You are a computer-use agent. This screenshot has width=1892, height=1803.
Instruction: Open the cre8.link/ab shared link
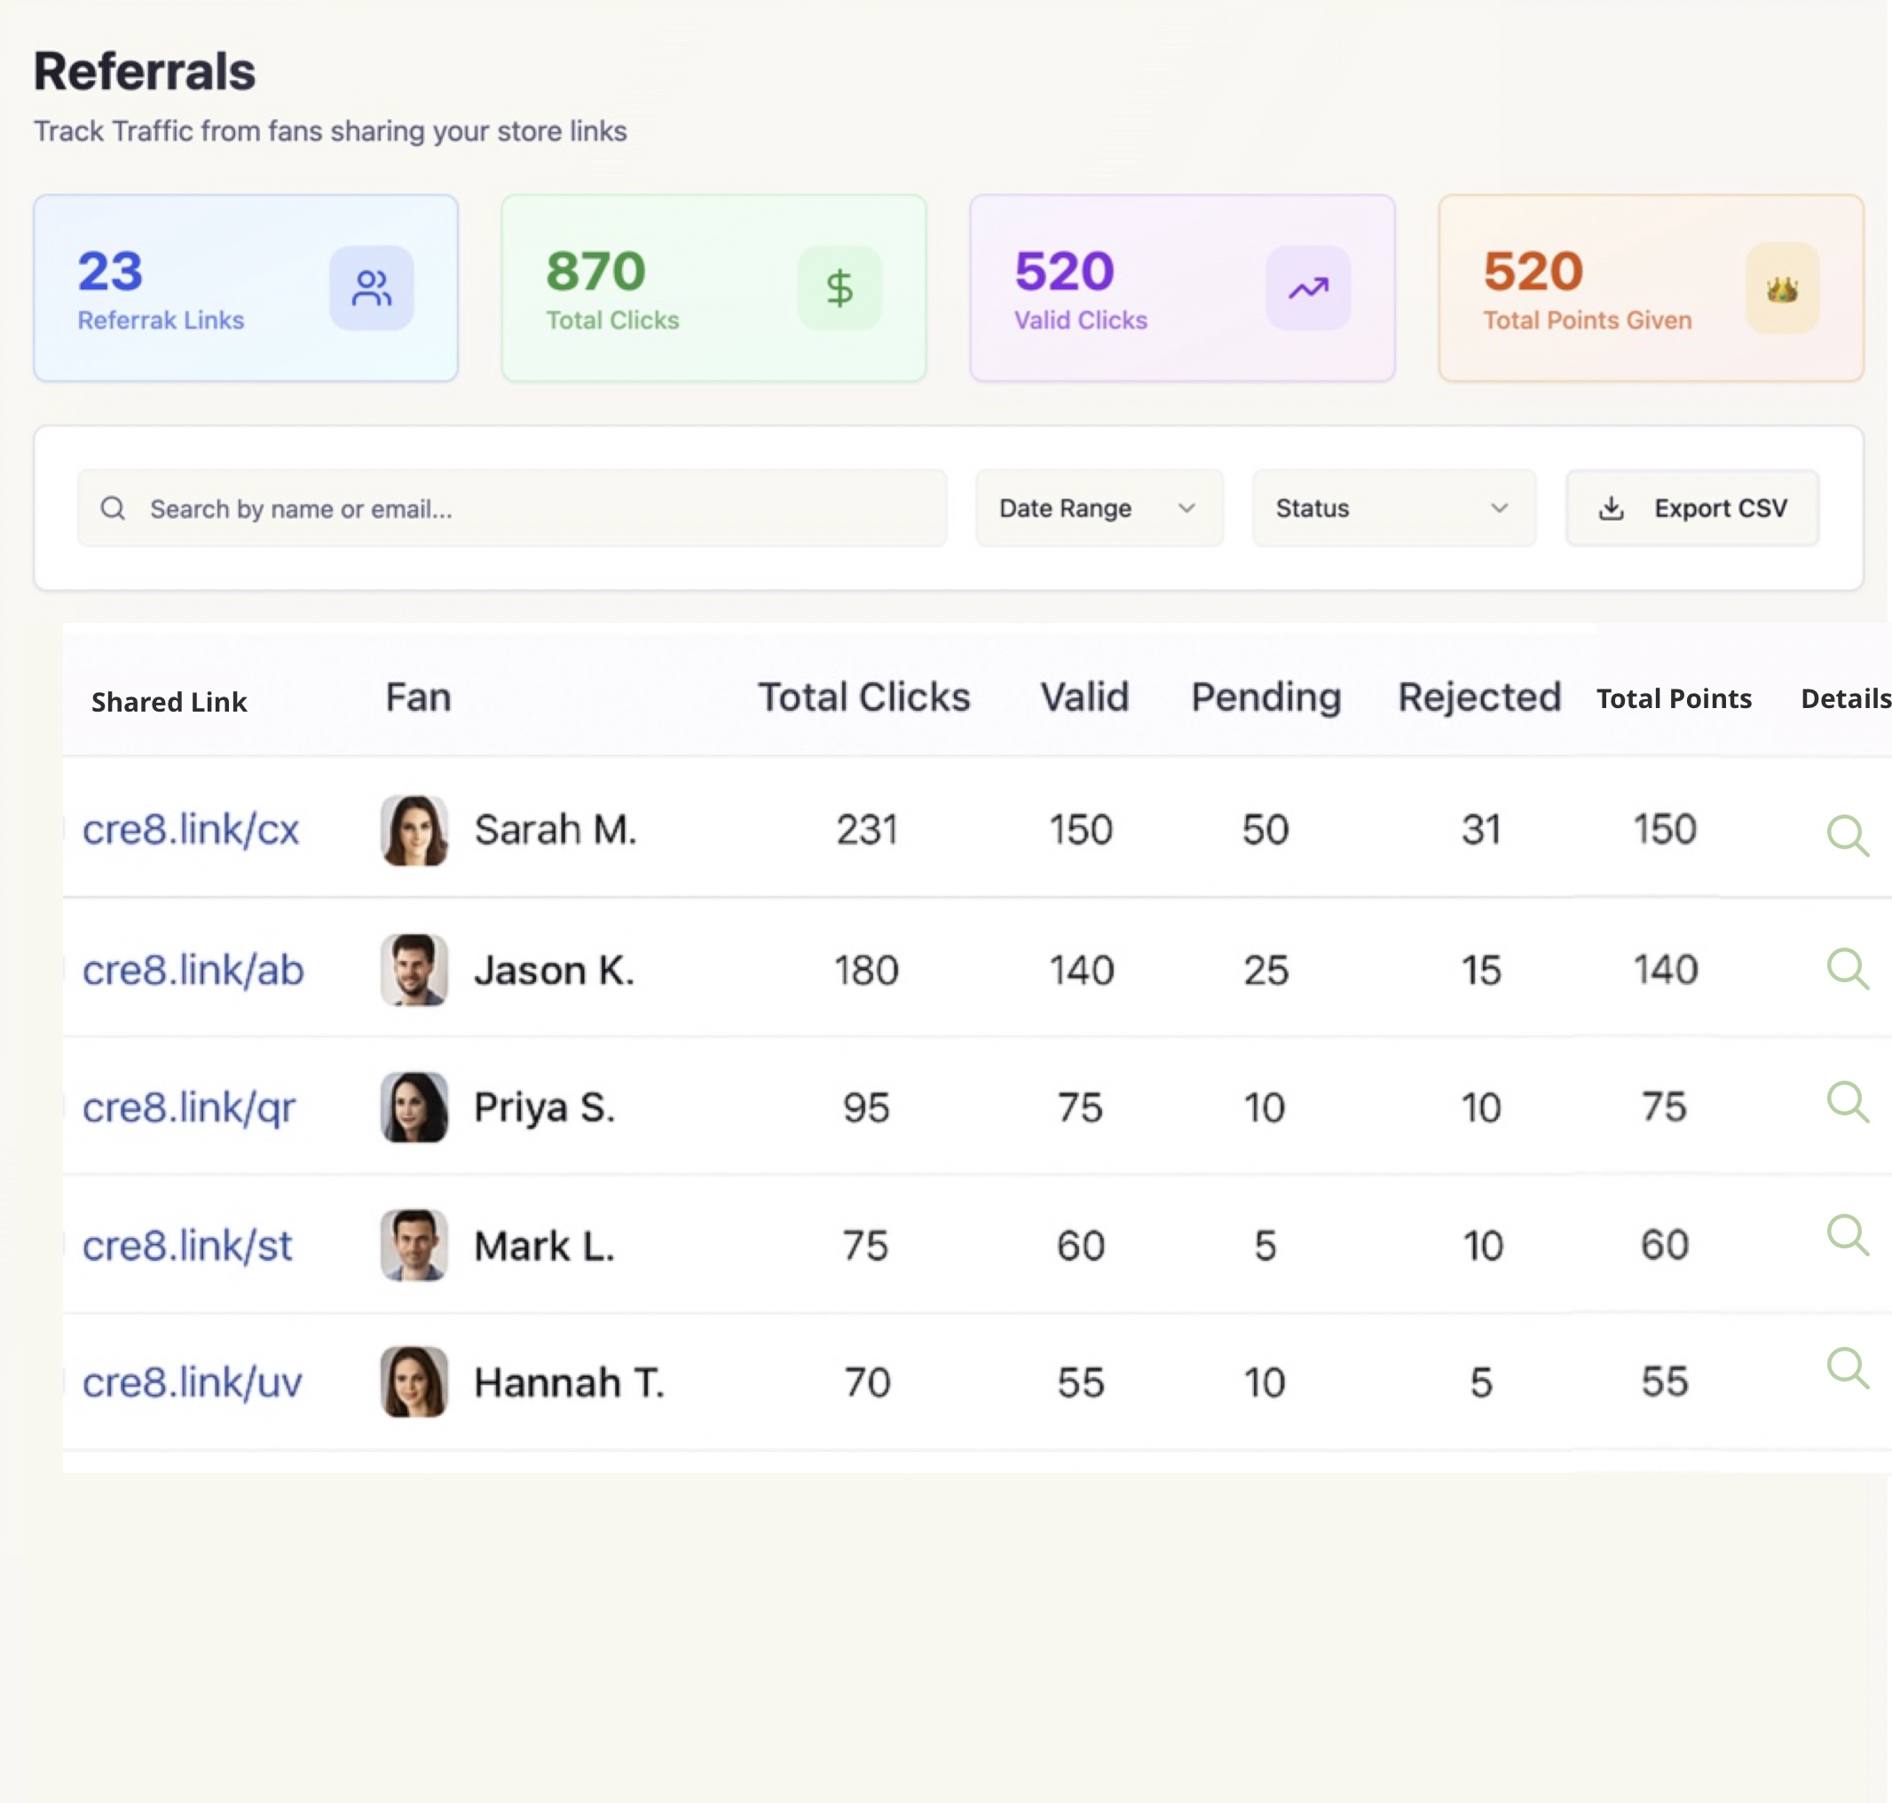(193, 970)
